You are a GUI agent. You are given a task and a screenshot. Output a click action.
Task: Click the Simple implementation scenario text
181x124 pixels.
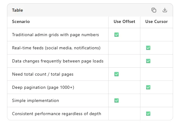[35, 100]
